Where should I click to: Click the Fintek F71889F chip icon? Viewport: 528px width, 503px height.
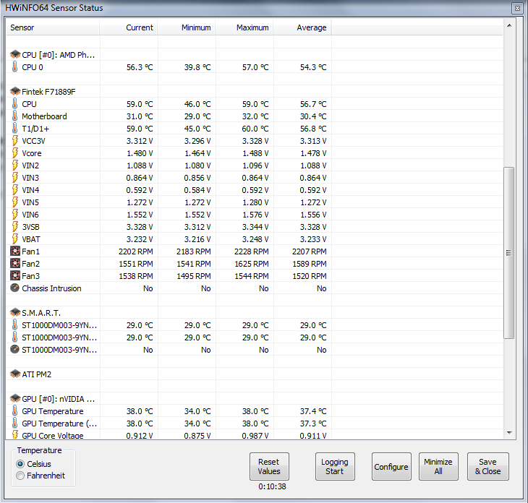[x=15, y=91]
